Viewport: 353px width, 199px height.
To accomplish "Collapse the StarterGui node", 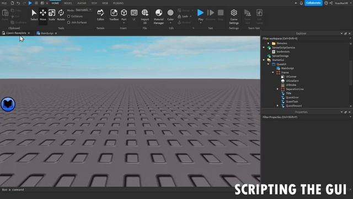I will tap(264, 60).
